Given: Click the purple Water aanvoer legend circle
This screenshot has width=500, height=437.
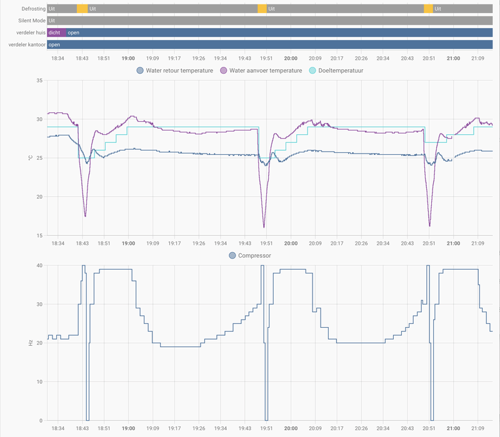Looking at the screenshot, I should tap(224, 71).
